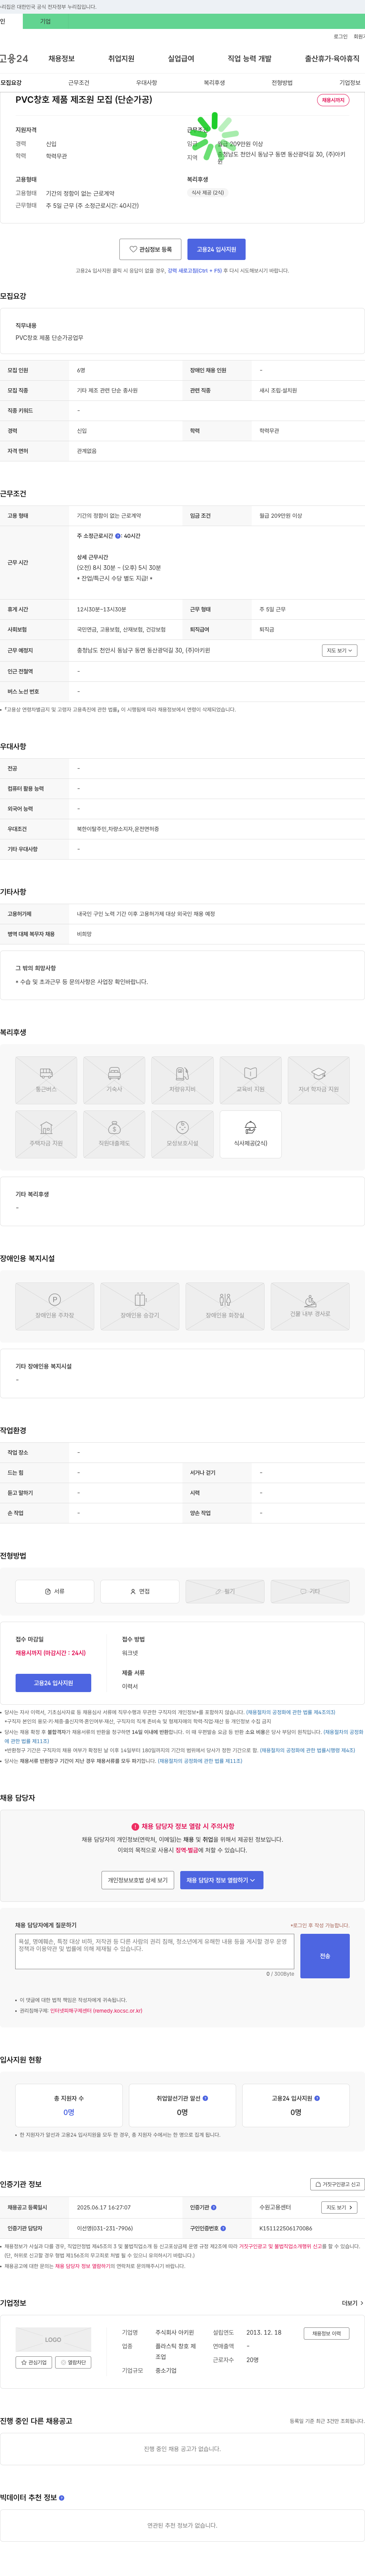Click the 고용24 logo
Screen dimensions: 365x2576
(14, 59)
